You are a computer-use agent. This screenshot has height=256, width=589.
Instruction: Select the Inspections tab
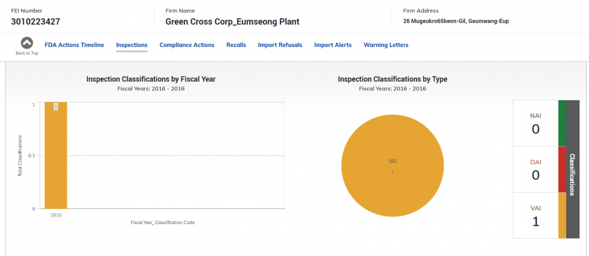132,45
